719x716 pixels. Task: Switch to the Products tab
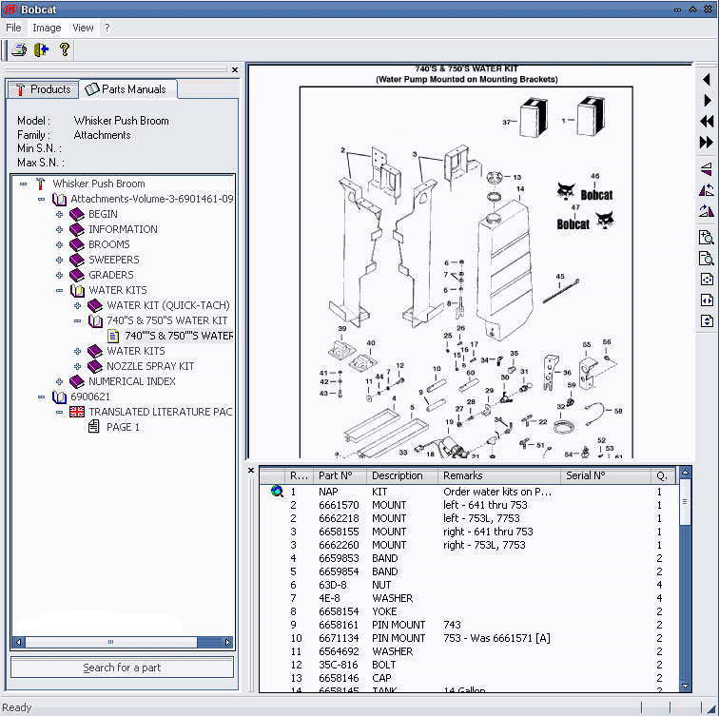(43, 89)
